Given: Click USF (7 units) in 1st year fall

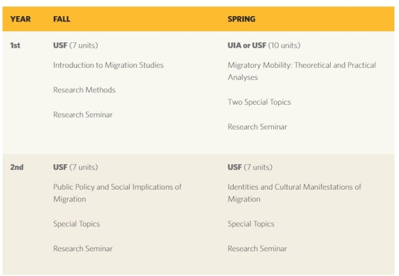Looking at the screenshot, I should tap(76, 46).
